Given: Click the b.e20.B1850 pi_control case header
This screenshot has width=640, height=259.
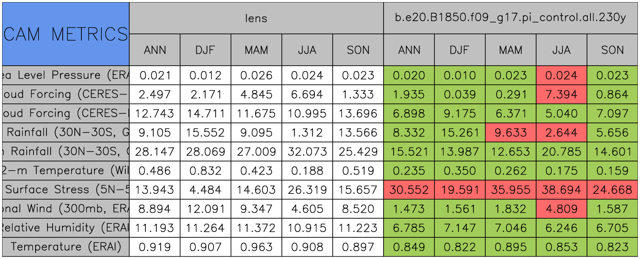Looking at the screenshot, I should [510, 18].
